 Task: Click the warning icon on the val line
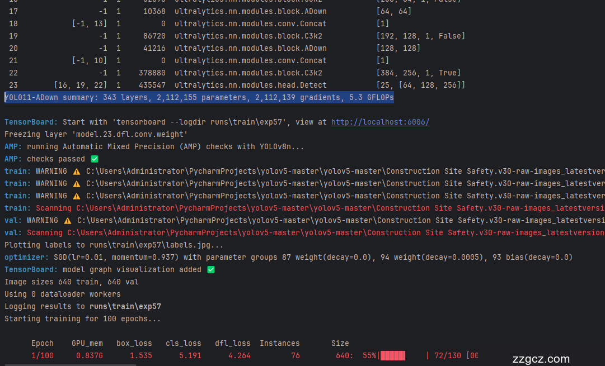coord(67,220)
